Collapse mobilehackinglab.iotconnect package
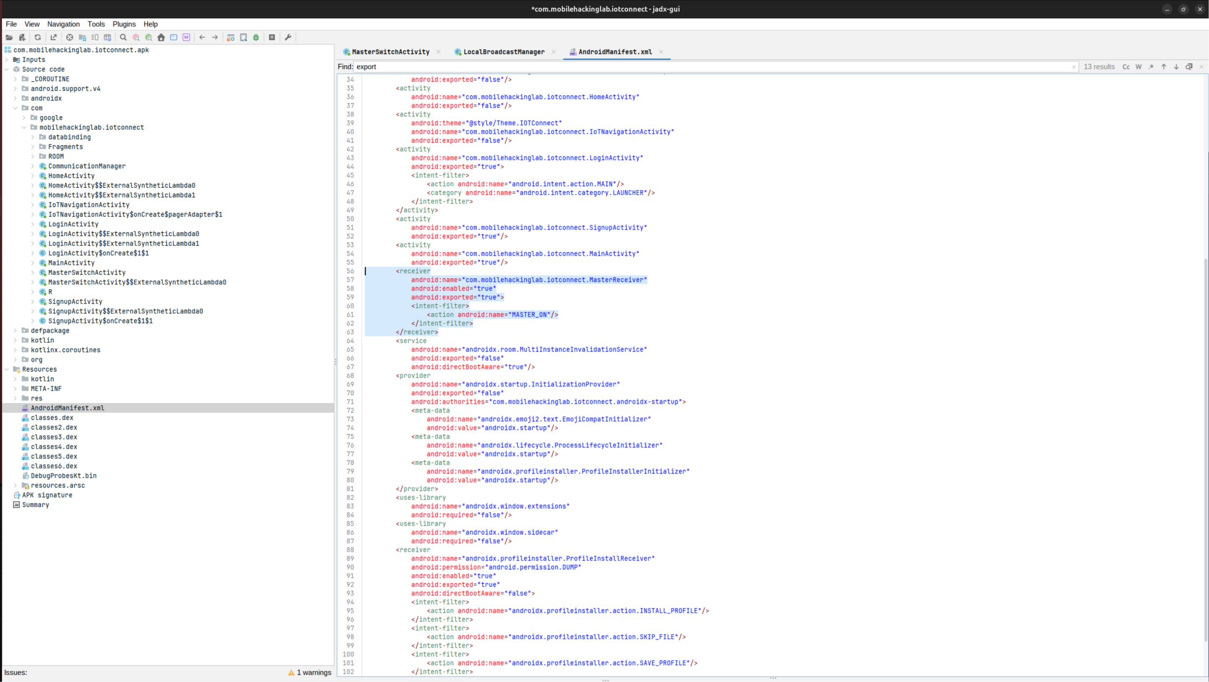Image resolution: width=1209 pixels, height=682 pixels. pyautogui.click(x=24, y=127)
